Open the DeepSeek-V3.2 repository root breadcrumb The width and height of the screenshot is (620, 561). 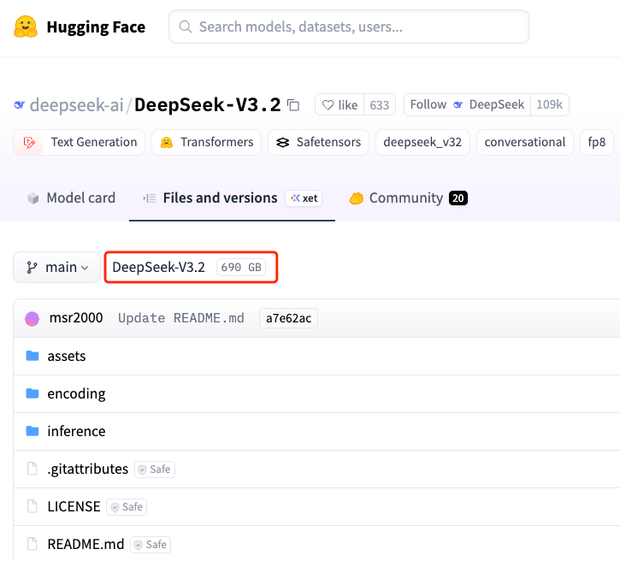point(158,268)
